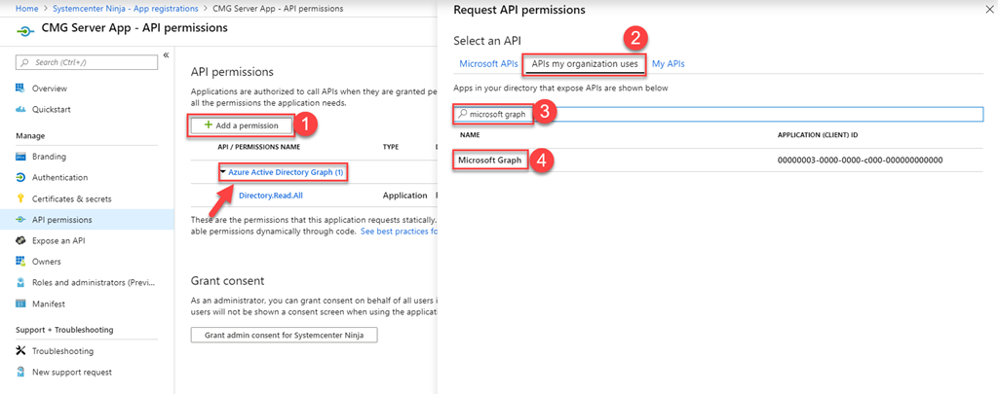Image resolution: width=998 pixels, height=394 pixels.
Task: Select the Branding icon in Manage
Action: 21,157
